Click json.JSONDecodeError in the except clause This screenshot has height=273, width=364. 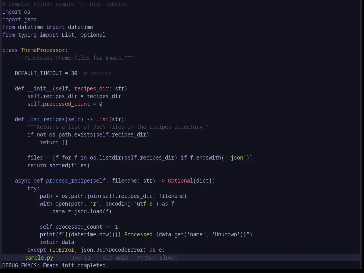(112, 250)
